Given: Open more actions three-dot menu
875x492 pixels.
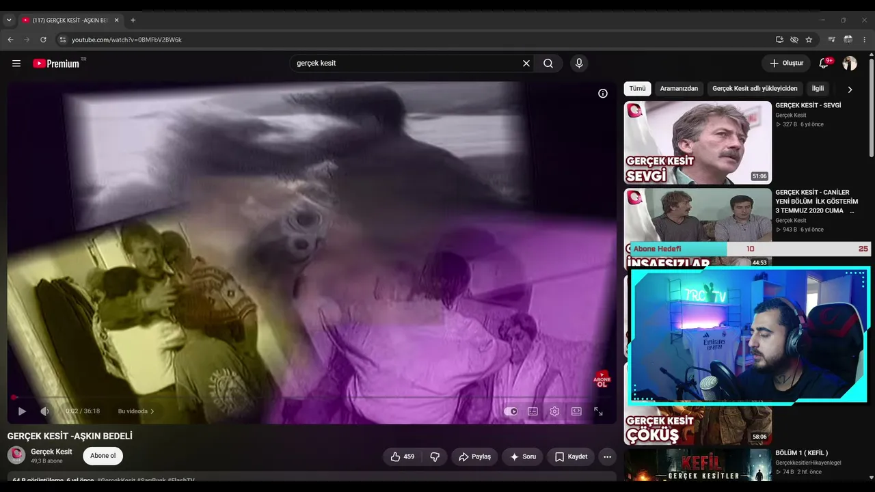Looking at the screenshot, I should pyautogui.click(x=607, y=456).
